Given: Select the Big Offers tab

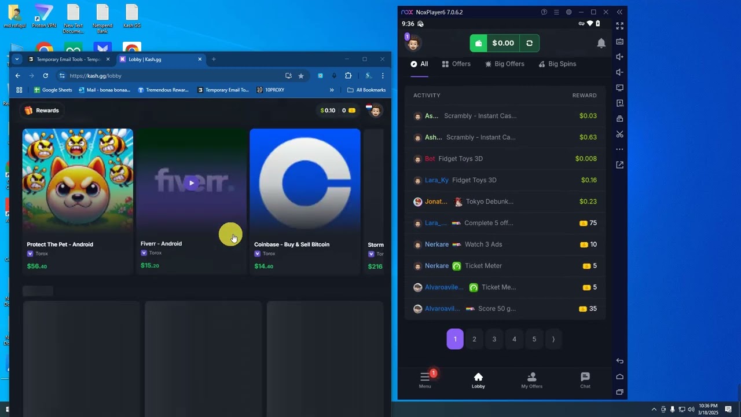Looking at the screenshot, I should pyautogui.click(x=504, y=64).
